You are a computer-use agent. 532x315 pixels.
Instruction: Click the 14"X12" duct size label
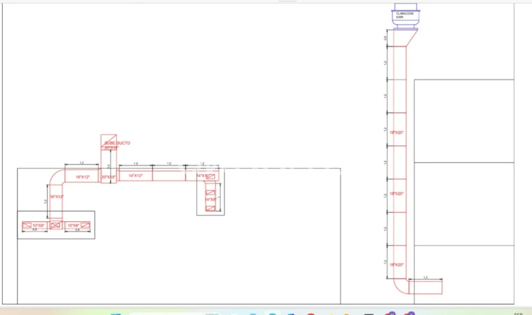point(136,175)
